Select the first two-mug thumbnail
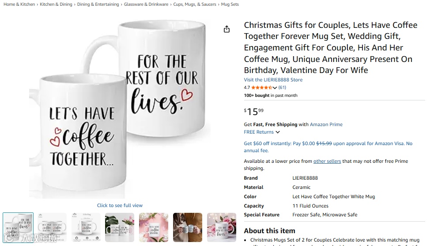 click(x=18, y=227)
